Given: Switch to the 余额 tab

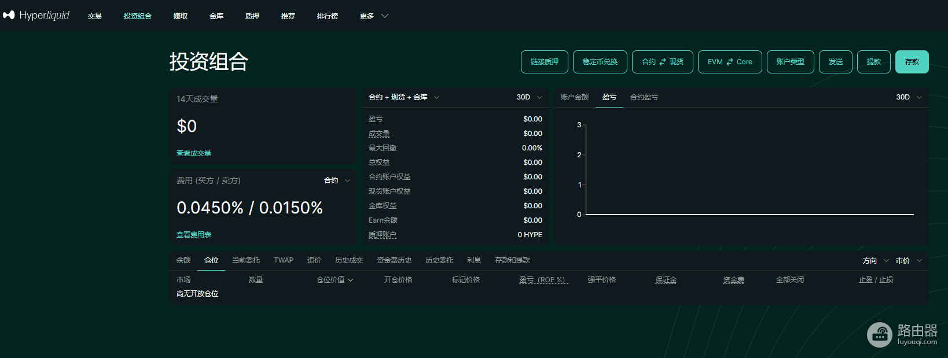Looking at the screenshot, I should [x=183, y=260].
